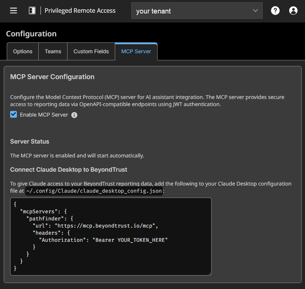Click the mcp.beyondtrust.io URL line
Image resolution: width=305 pixels, height=289 pixels.
[x=95, y=226]
